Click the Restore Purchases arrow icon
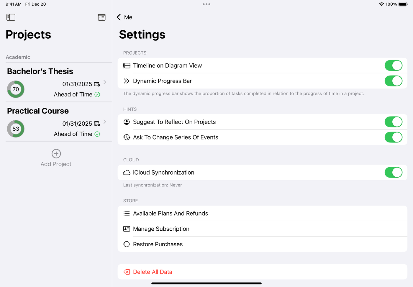The height and width of the screenshot is (287, 413). coord(127,244)
